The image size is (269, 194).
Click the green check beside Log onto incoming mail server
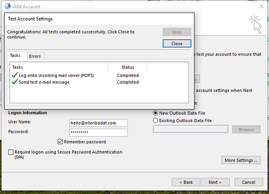[x=15, y=75]
